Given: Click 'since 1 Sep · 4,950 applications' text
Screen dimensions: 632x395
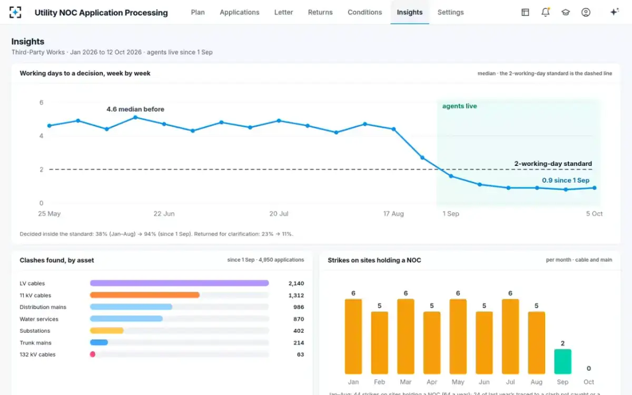Looking at the screenshot, I should click(266, 260).
